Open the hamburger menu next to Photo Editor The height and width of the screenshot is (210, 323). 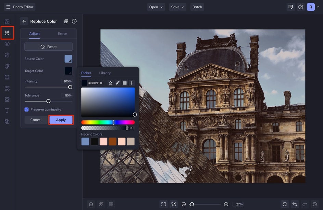click(x=8, y=7)
